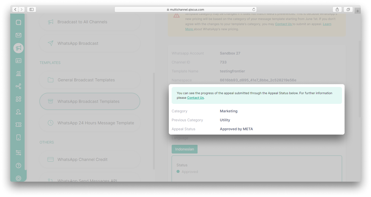Select the Indonesian language tab
The image size is (371, 197).
click(x=184, y=149)
